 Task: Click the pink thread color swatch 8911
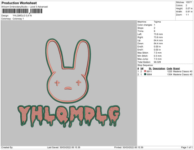(x=145, y=71)
